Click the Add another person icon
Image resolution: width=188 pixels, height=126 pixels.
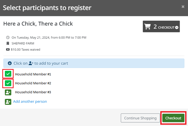8,102
